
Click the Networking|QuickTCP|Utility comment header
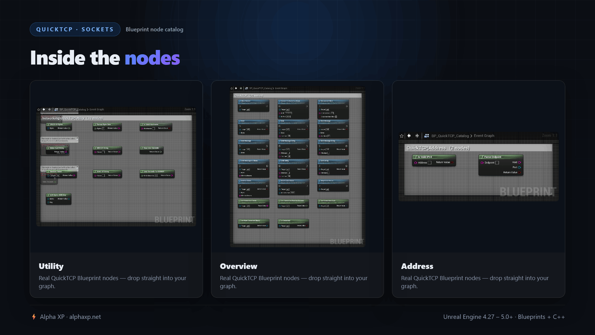coord(116,118)
